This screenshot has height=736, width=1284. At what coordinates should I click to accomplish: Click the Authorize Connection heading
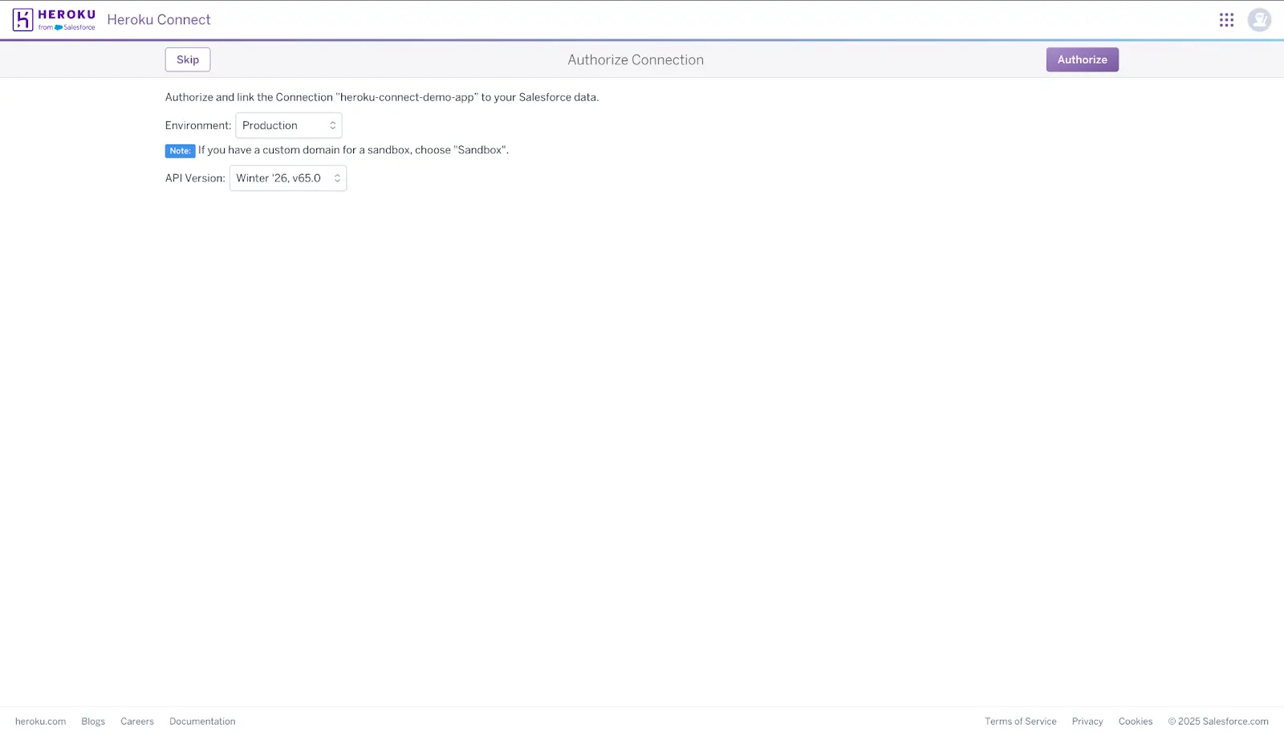(x=636, y=60)
